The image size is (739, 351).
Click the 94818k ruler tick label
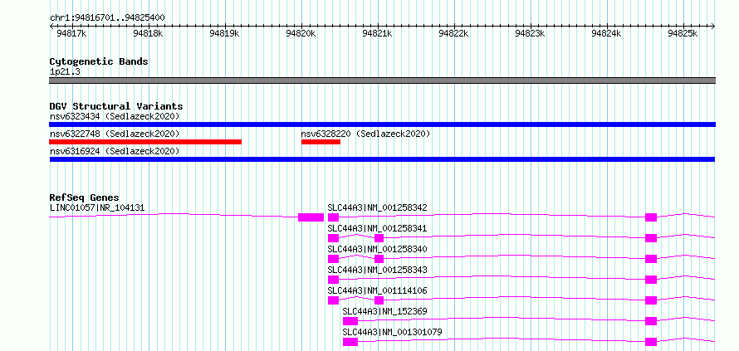(148, 34)
